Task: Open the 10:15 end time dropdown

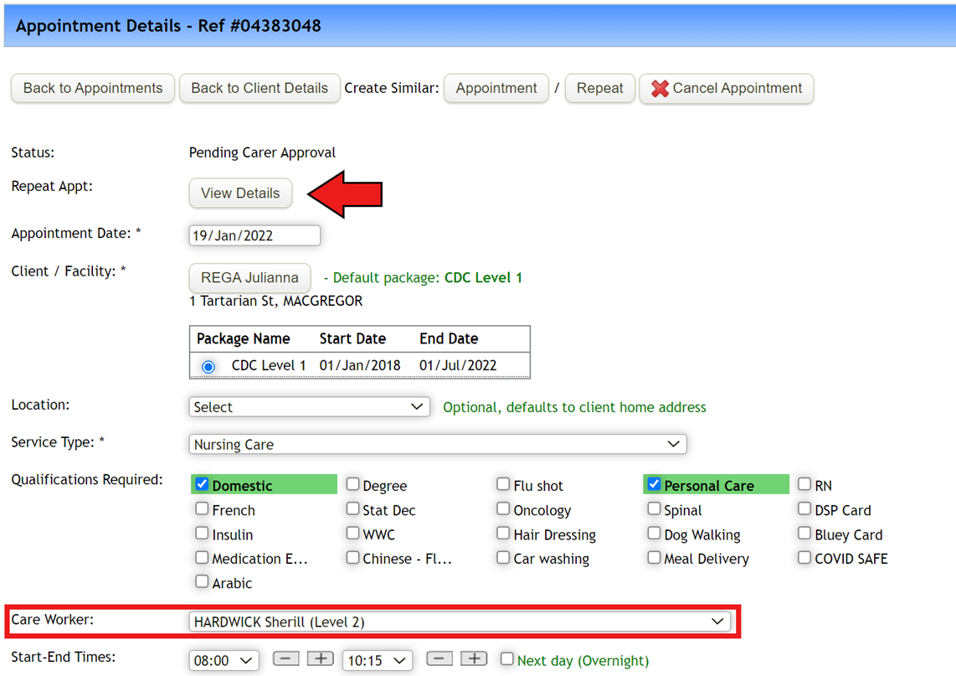Action: 378,661
